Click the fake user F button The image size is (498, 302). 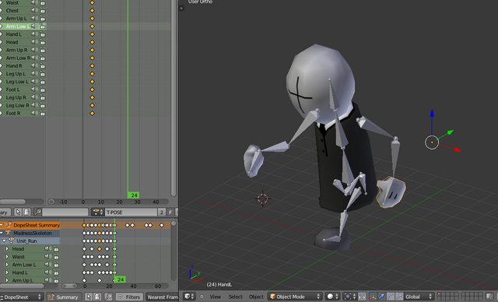click(x=170, y=212)
